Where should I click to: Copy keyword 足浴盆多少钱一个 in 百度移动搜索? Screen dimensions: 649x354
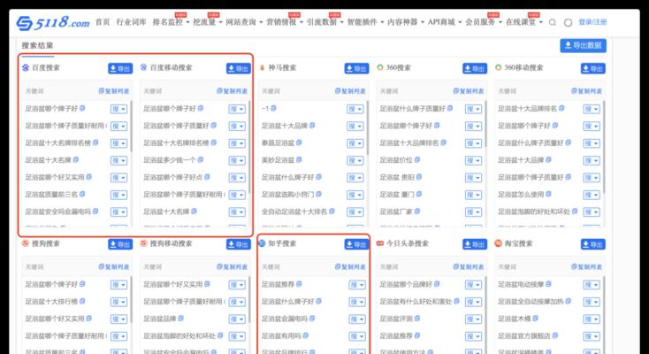(x=201, y=159)
